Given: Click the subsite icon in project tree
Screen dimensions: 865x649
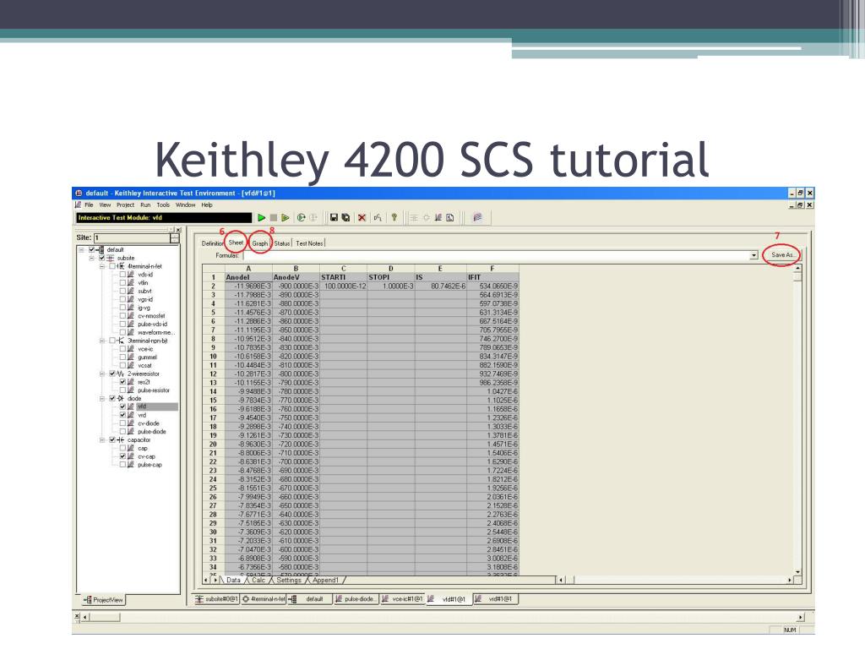Looking at the screenshot, I should coord(111,259).
